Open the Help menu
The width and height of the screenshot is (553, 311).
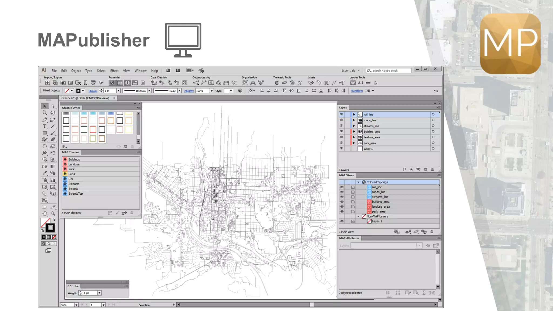click(154, 71)
